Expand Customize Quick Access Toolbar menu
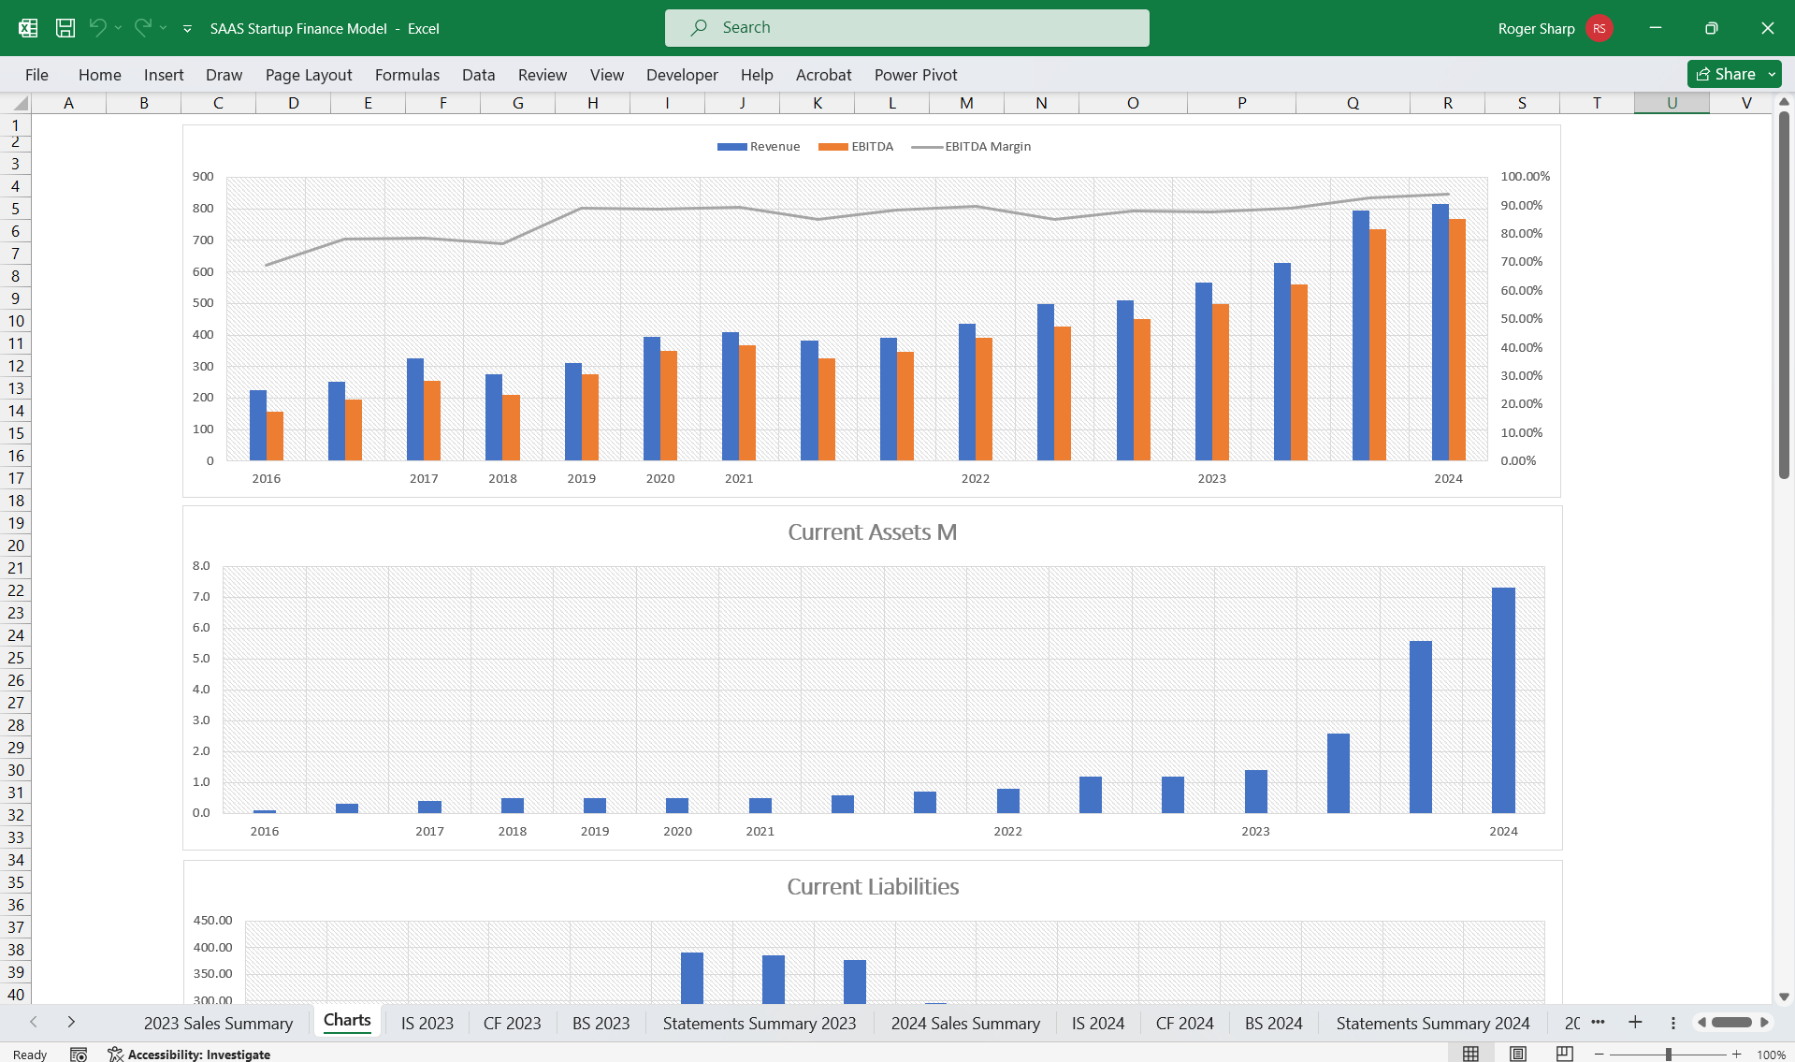 pos(187,29)
